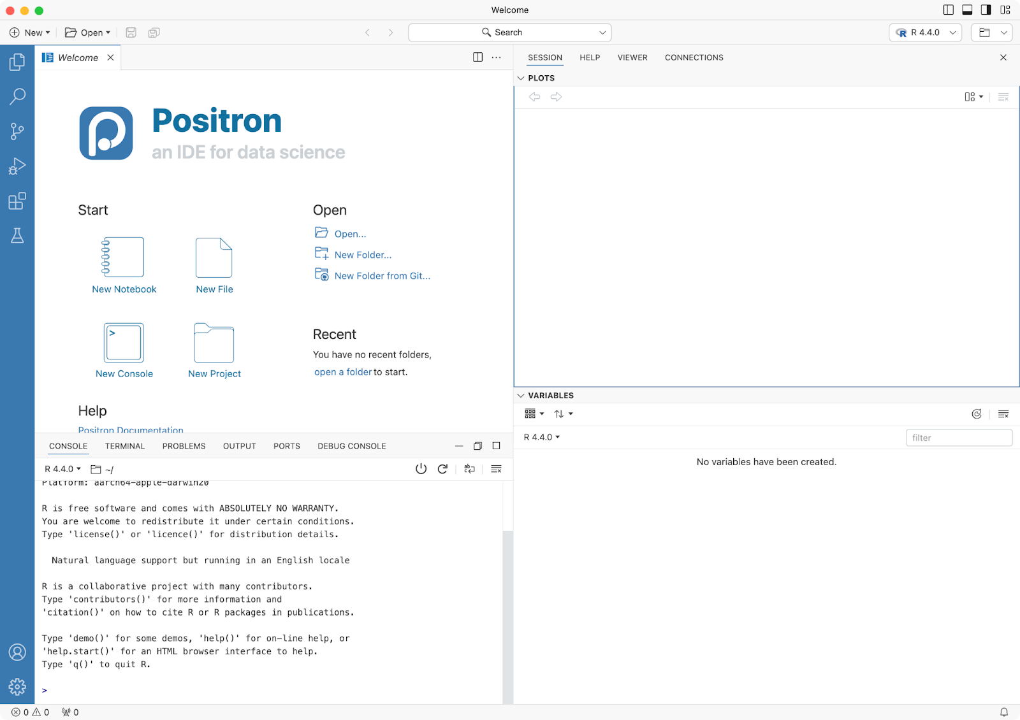Click the New Notebook button
The width and height of the screenshot is (1020, 720).
[x=124, y=265]
